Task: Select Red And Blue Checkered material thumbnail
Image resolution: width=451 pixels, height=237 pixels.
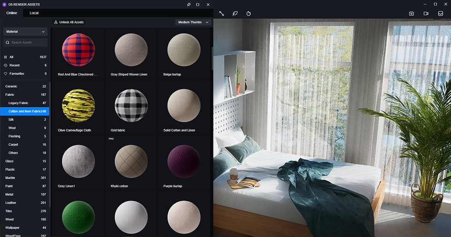Action: tap(79, 50)
